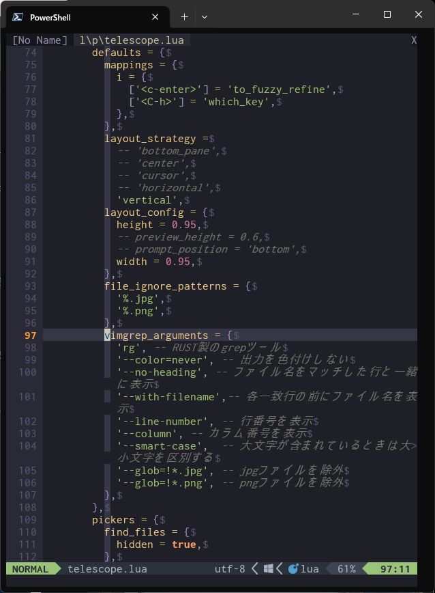This screenshot has height=593, width=435.
Task: Click the Windows file format icon in statusline
Action: pyautogui.click(x=269, y=568)
